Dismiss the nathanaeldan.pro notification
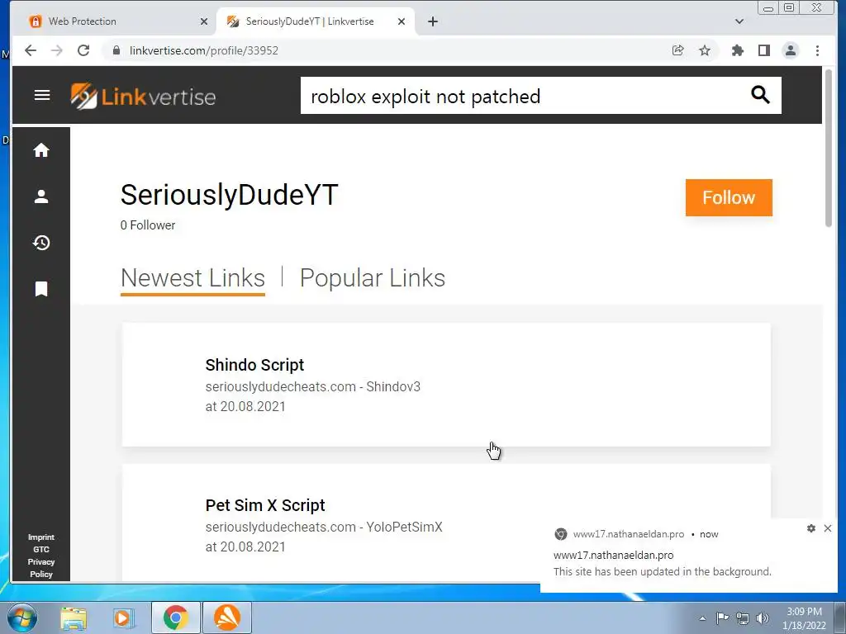This screenshot has height=634, width=846. pos(828,528)
